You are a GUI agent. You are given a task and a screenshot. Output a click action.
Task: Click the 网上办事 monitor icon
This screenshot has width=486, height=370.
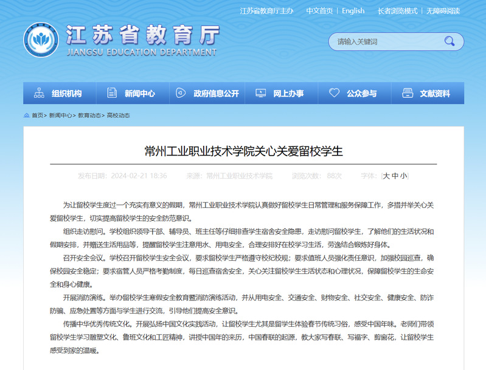260,94
